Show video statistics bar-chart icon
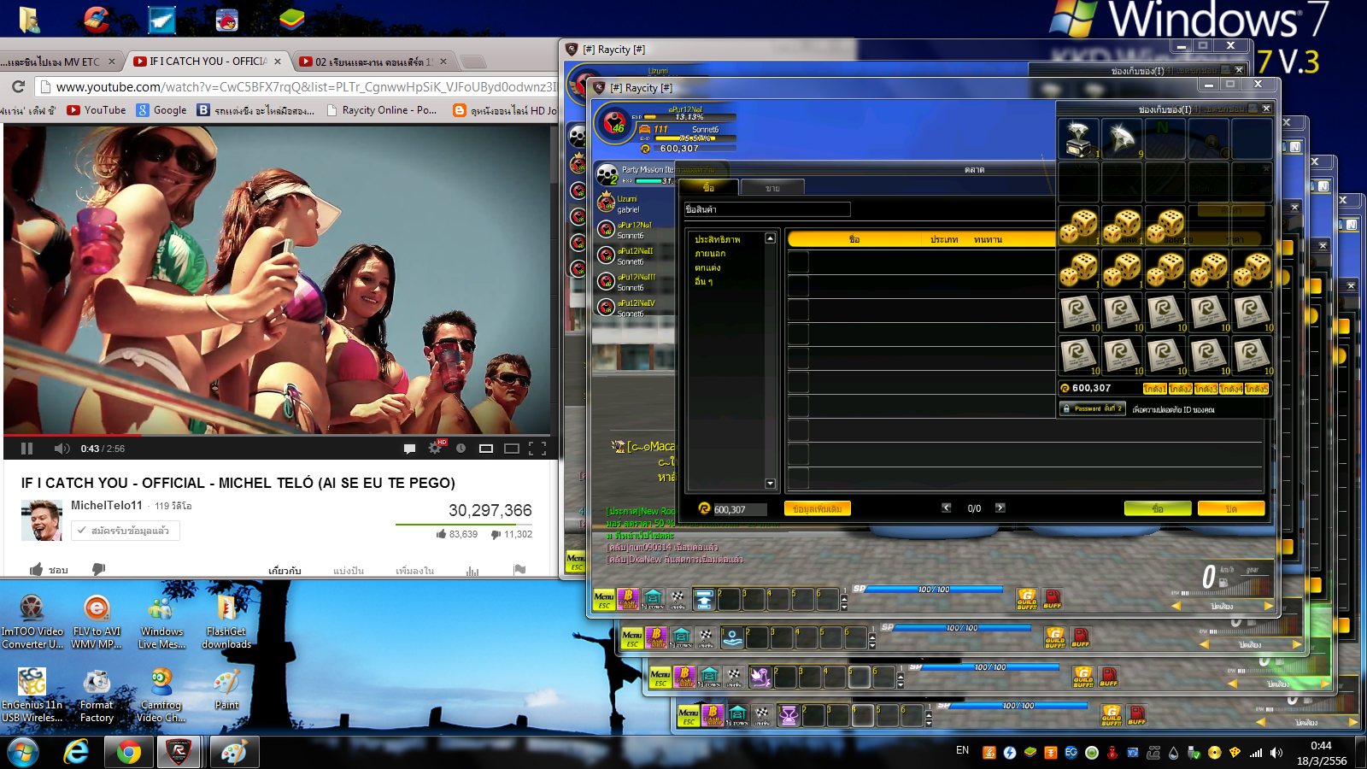 pyautogui.click(x=472, y=571)
